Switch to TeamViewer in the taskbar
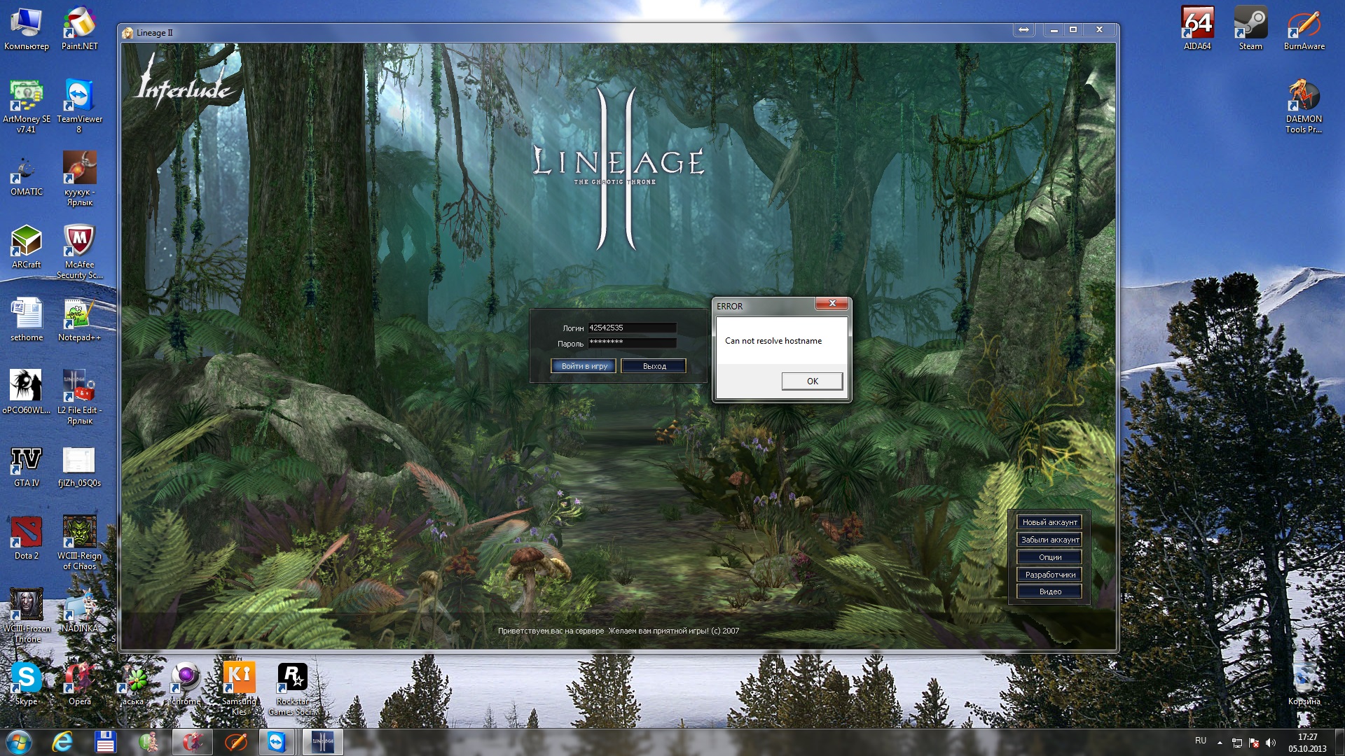 point(277,742)
